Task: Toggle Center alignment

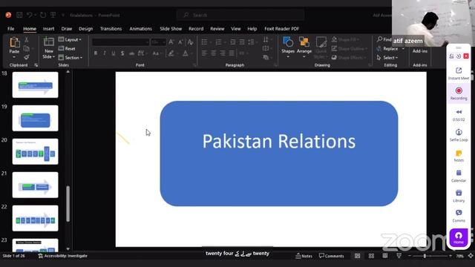Action: point(214,53)
